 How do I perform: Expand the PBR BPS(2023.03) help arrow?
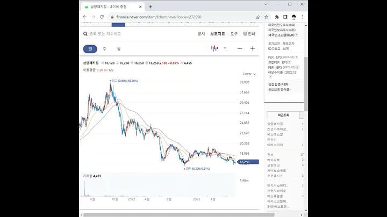298,67
